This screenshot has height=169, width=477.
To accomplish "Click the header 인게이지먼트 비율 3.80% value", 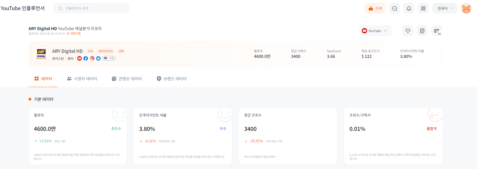I will tap(406, 56).
